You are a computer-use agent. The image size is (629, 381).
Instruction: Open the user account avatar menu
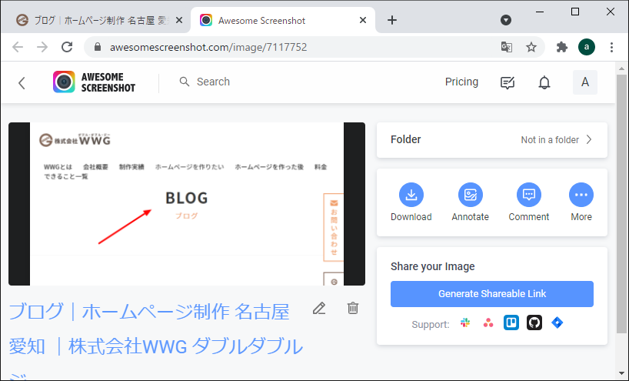[x=584, y=82]
